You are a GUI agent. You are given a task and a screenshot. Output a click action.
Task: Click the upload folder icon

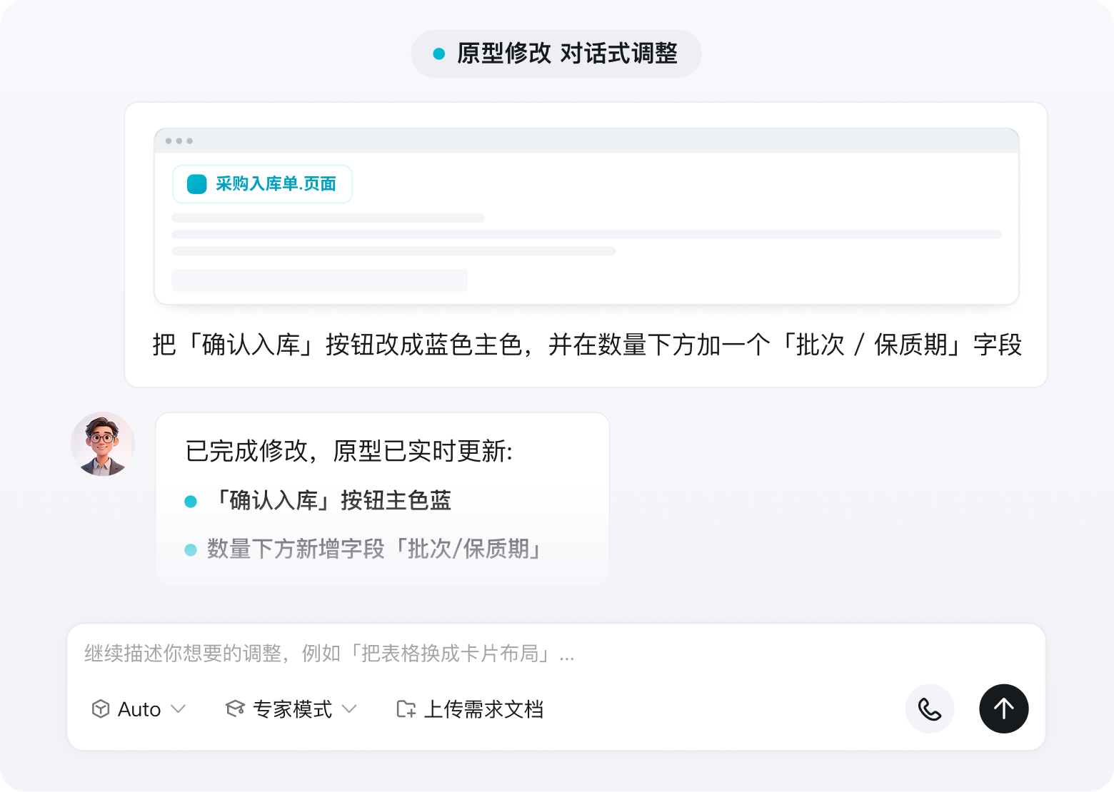click(x=406, y=709)
